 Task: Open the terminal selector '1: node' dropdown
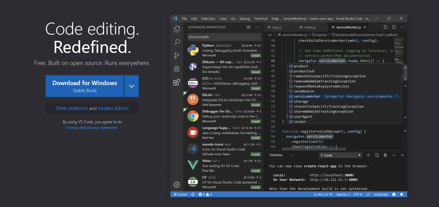[x=341, y=155]
